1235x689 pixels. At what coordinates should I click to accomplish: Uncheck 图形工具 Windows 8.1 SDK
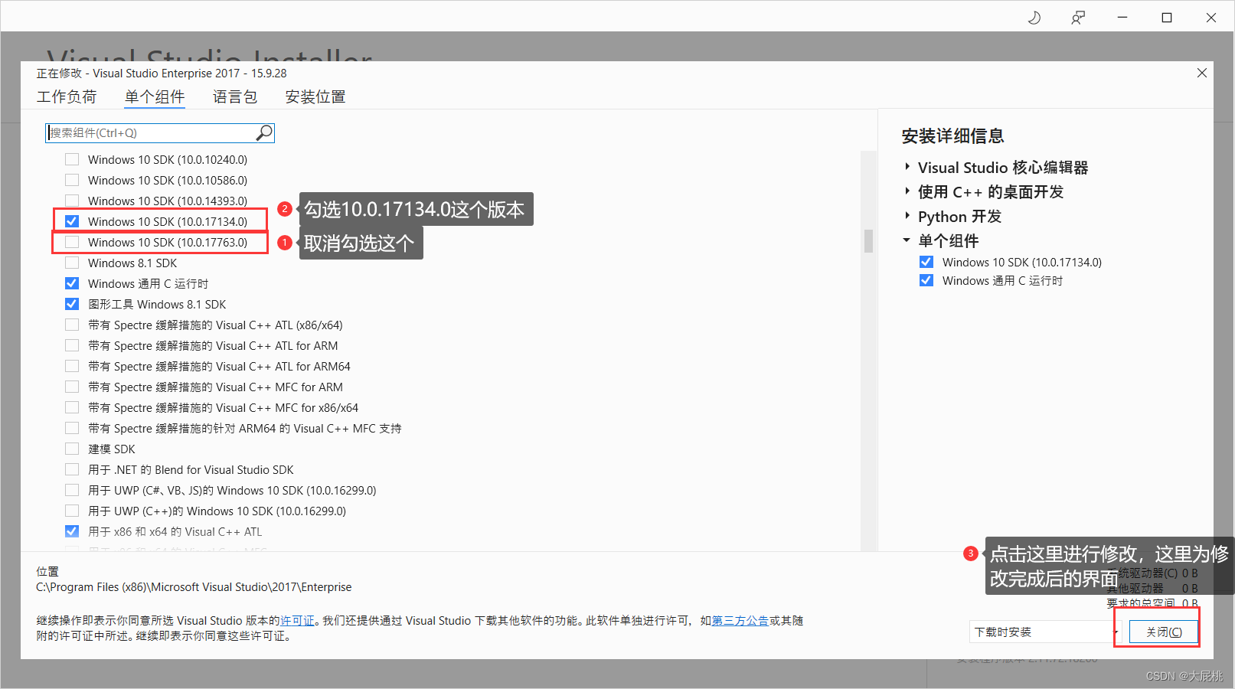(x=72, y=304)
